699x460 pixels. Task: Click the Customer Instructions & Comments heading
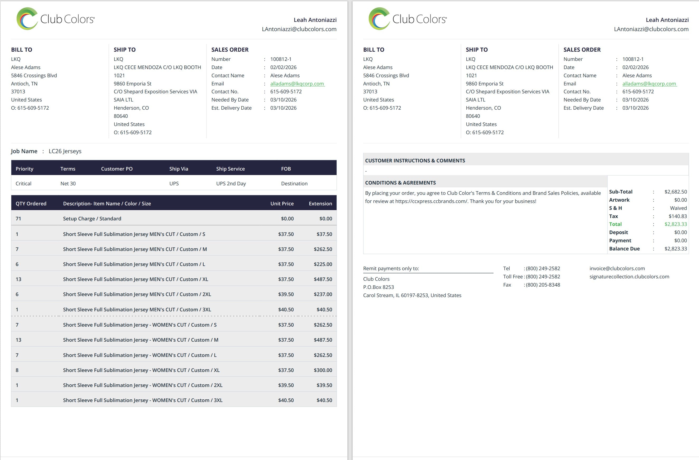[415, 161]
